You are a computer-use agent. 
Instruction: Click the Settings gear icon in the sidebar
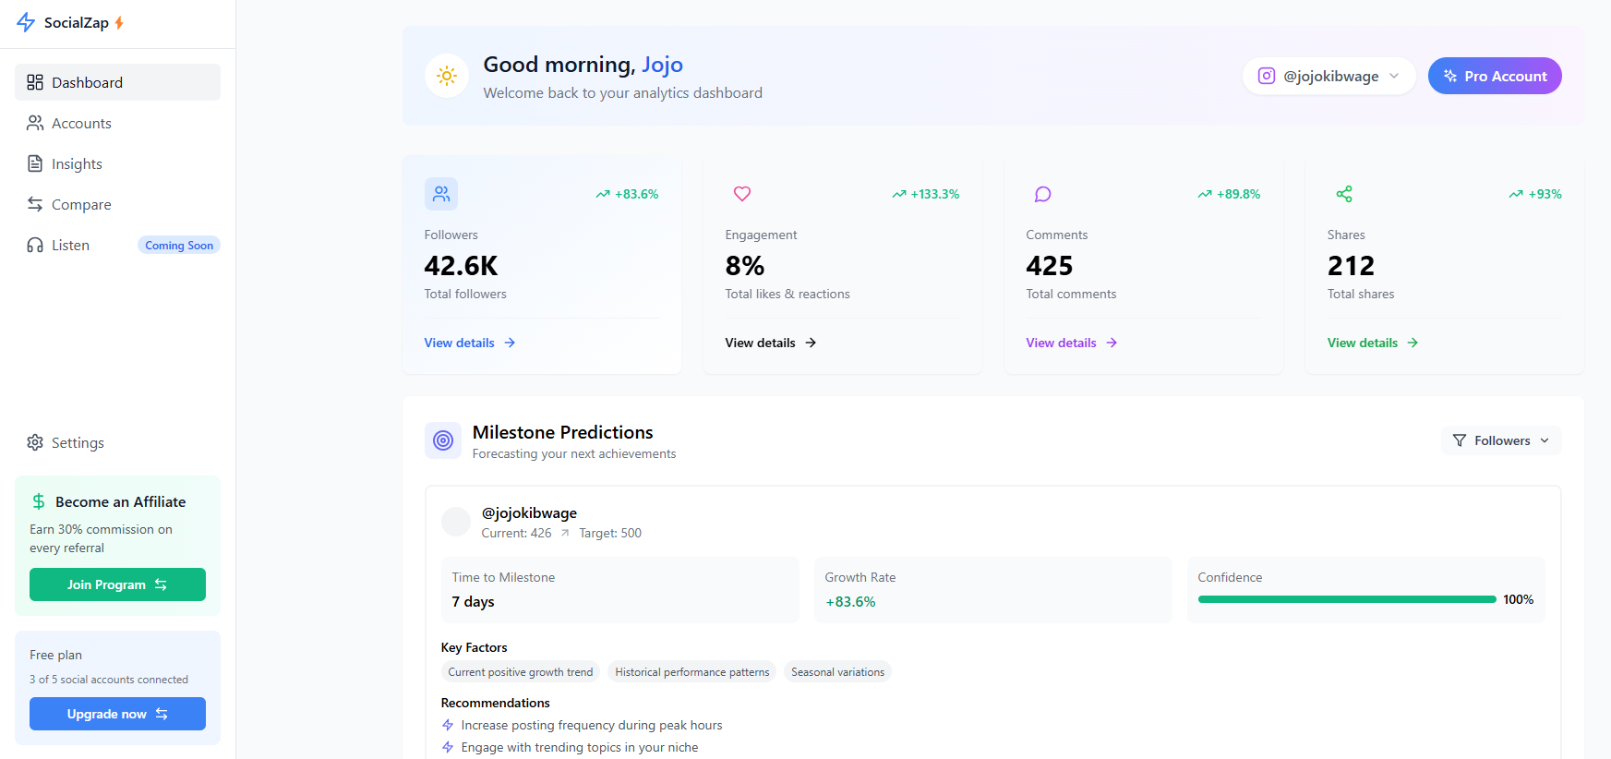[x=35, y=442]
